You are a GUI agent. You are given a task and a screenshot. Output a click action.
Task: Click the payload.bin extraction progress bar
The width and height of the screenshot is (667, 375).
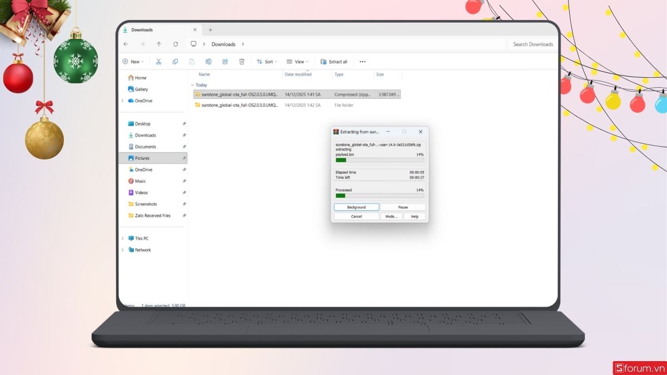[x=379, y=159]
